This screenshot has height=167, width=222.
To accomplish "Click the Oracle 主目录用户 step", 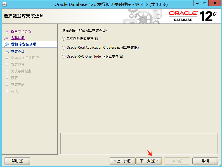I will (25, 58).
